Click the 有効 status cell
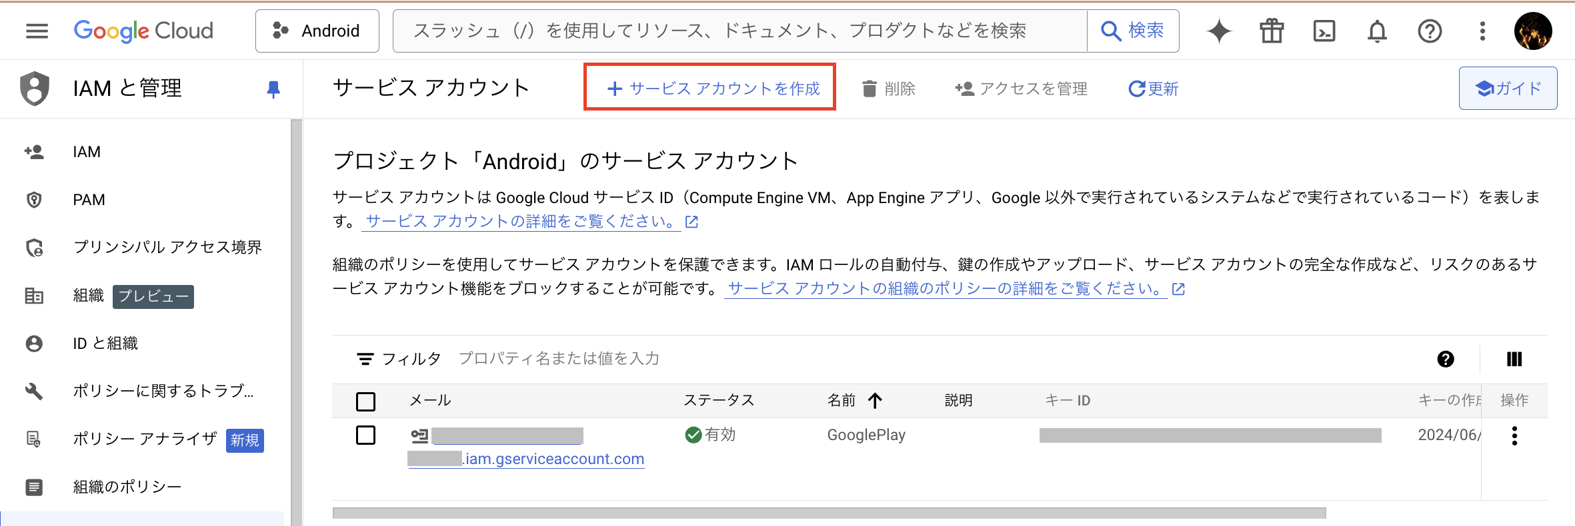 710,435
